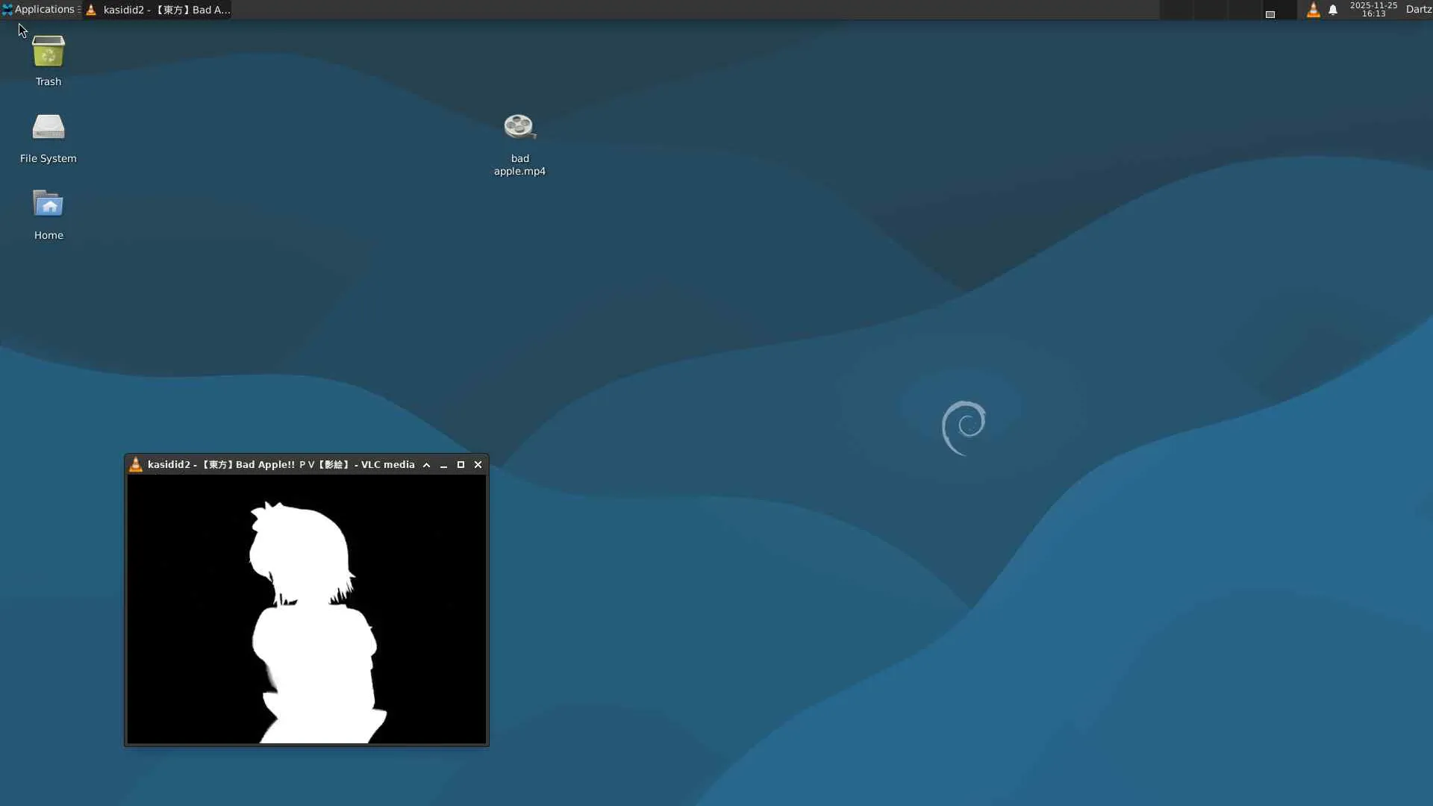
Task: Click the small display indicator in panel
Action: [x=1270, y=14]
